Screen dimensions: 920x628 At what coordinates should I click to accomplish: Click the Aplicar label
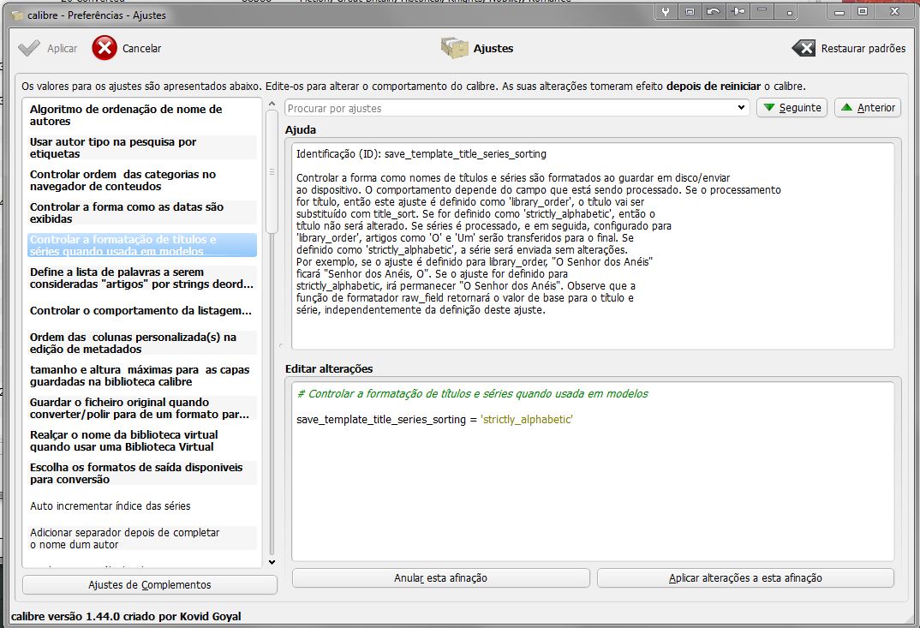pyautogui.click(x=63, y=49)
